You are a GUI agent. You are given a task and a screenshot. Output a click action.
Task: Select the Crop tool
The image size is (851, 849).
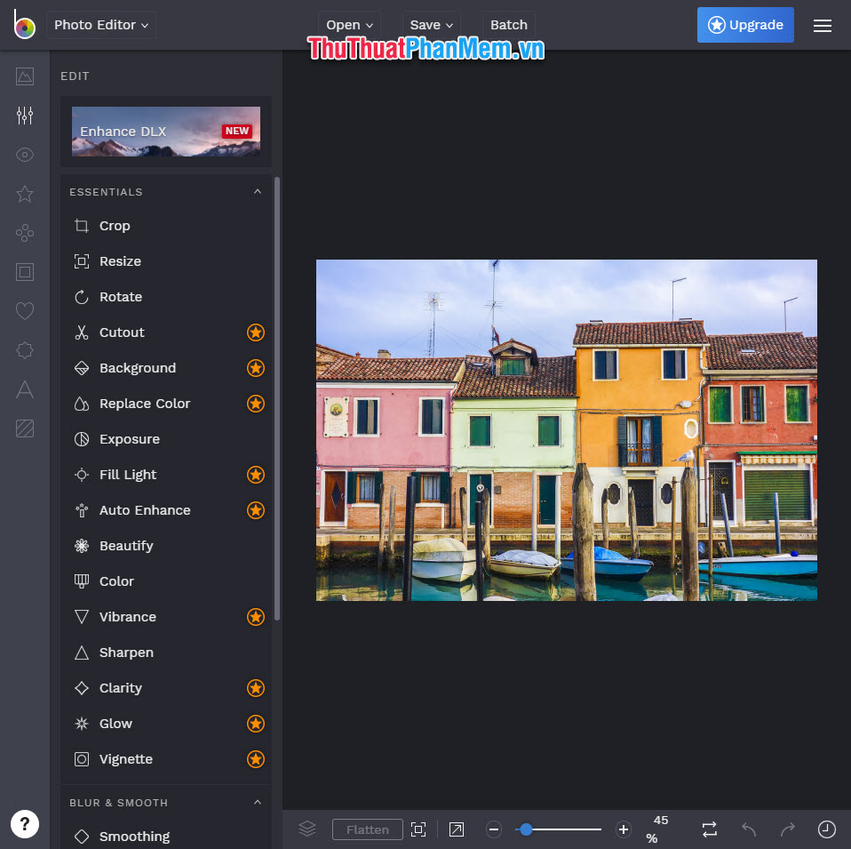click(x=115, y=226)
